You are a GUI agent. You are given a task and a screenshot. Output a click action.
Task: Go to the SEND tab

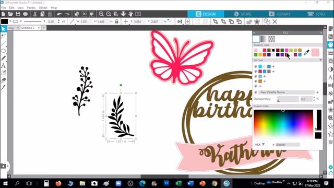click(316, 14)
